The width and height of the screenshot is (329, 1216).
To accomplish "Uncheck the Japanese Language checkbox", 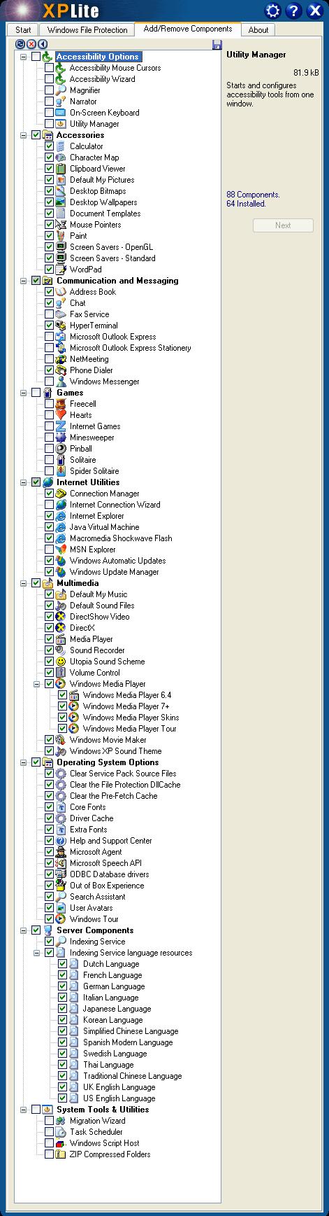I will tap(62, 1009).
